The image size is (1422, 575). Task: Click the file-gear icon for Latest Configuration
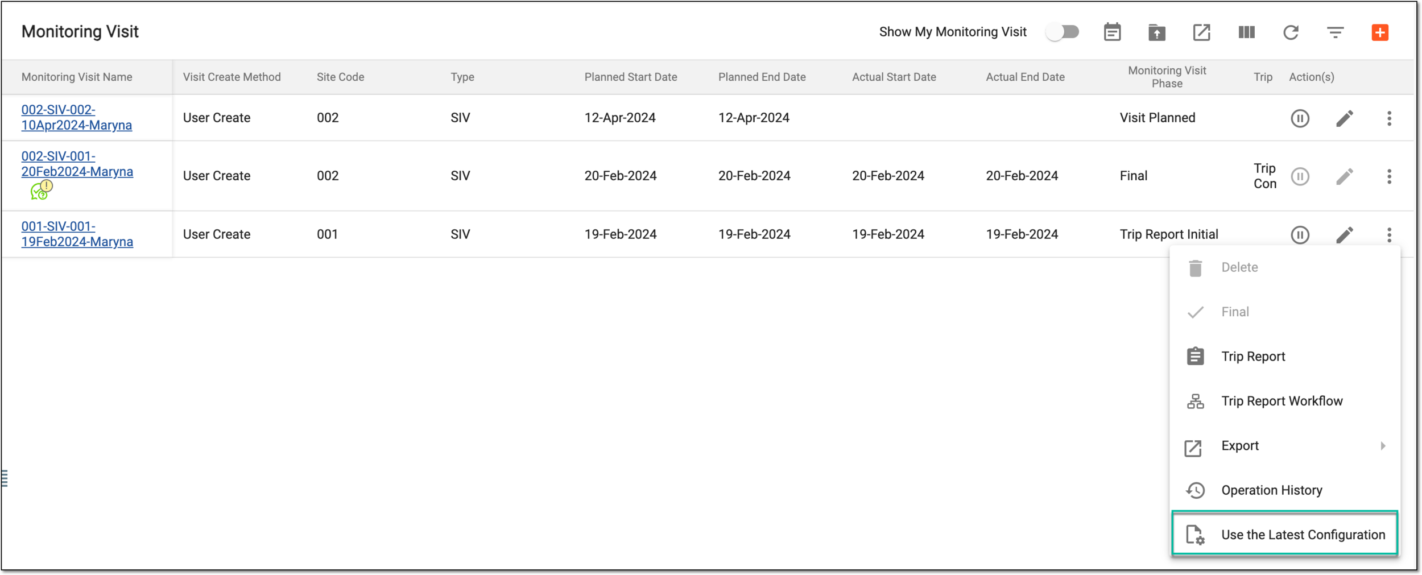click(1195, 535)
